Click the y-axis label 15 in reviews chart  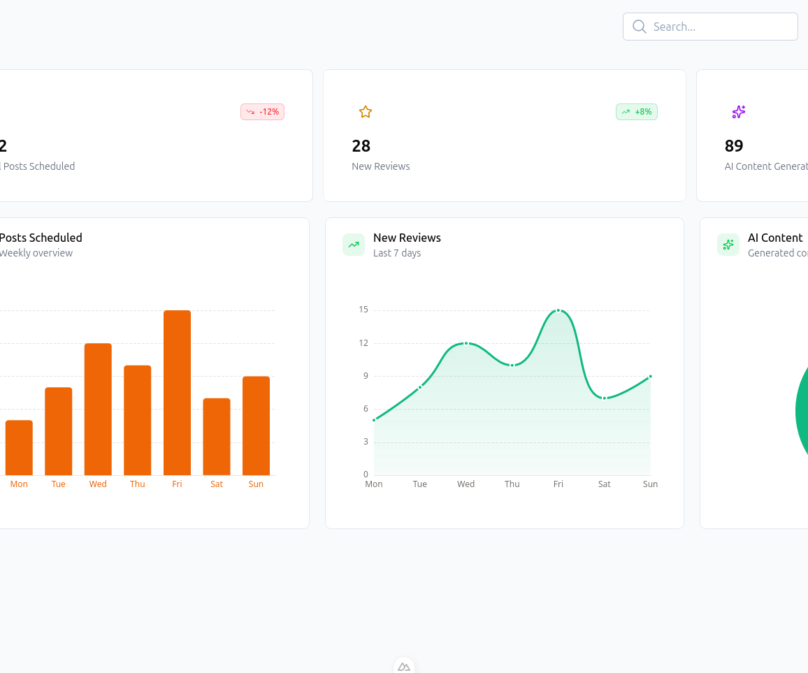point(363,310)
